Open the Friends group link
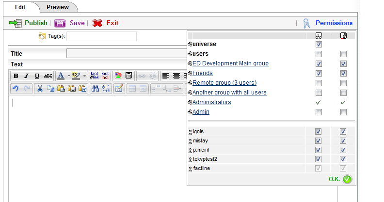The width and height of the screenshot is (384, 202). (203, 73)
